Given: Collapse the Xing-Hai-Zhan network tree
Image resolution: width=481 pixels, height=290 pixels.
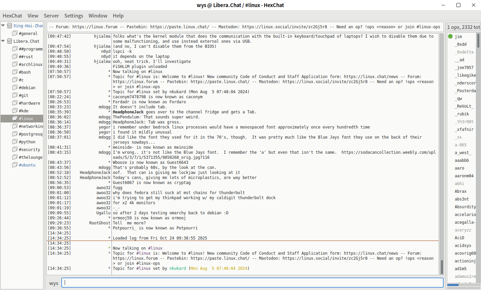Looking at the screenshot, I should pyautogui.click(x=3, y=26).
